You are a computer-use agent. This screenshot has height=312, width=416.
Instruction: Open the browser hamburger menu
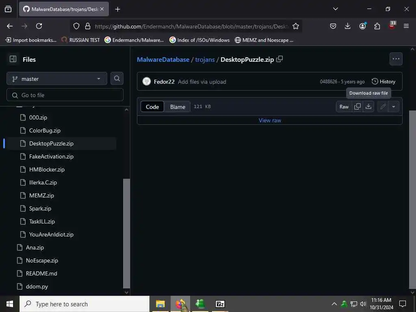pyautogui.click(x=406, y=26)
